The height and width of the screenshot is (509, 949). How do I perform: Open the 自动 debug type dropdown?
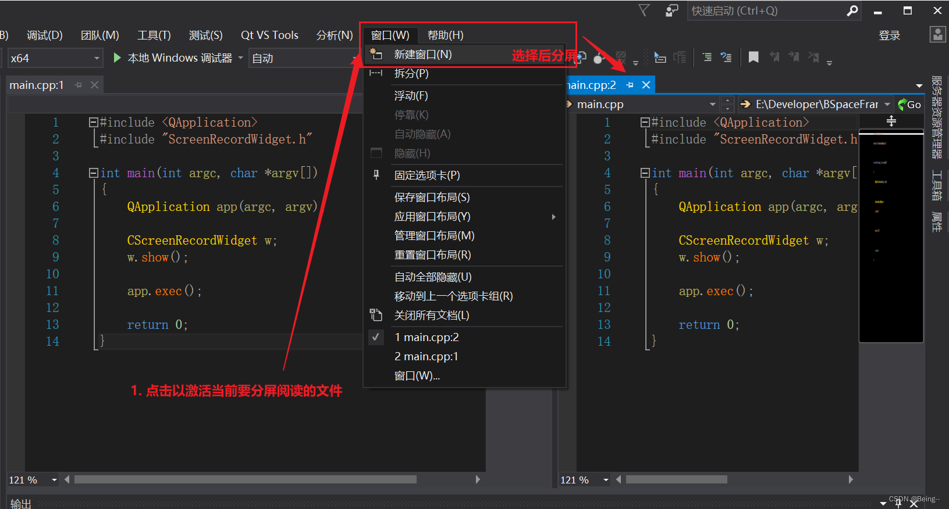point(304,58)
